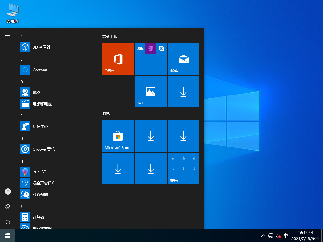Open the 娱乐 tile folder

pos(183,168)
